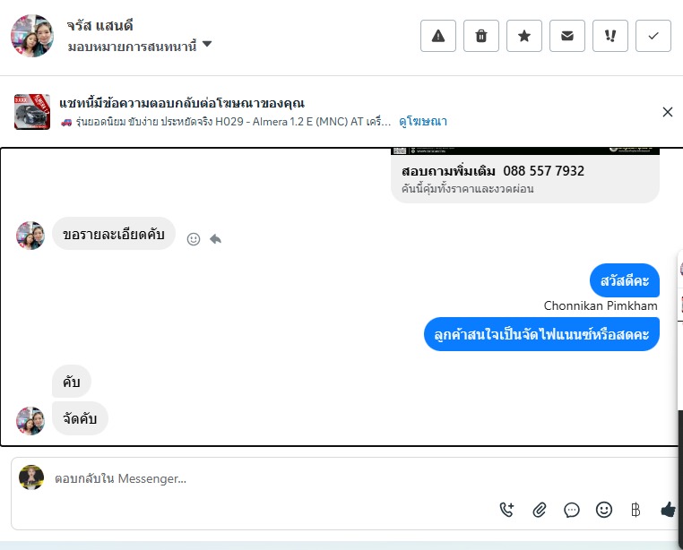Screen dimensions: 683x550
Task: Star this conversation as follow-up
Action: click(524, 36)
